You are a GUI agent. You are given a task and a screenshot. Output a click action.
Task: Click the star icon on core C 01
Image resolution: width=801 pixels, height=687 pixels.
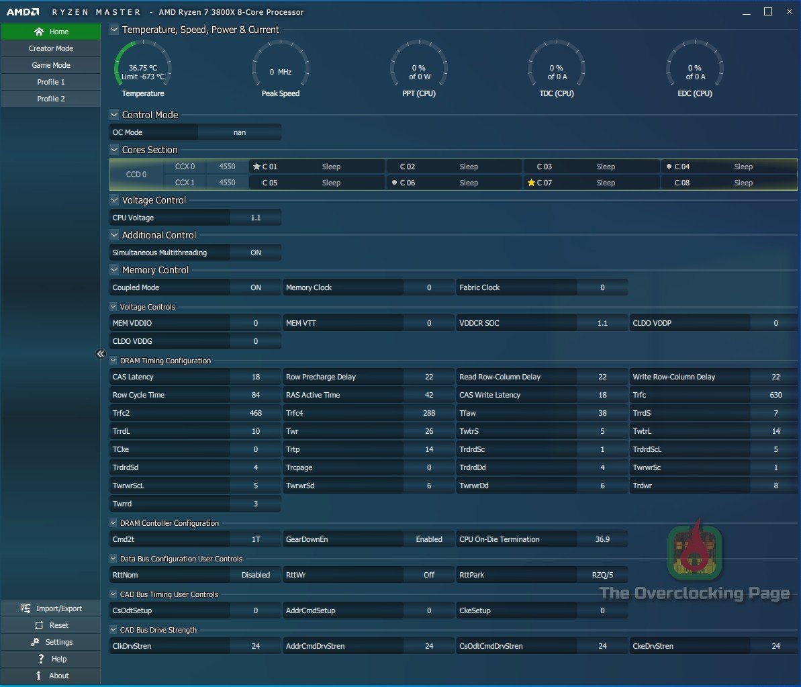[x=256, y=167]
